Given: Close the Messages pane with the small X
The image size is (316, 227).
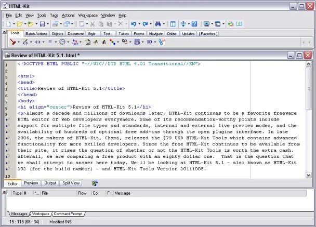Looking at the screenshot, I should pos(5,192).
